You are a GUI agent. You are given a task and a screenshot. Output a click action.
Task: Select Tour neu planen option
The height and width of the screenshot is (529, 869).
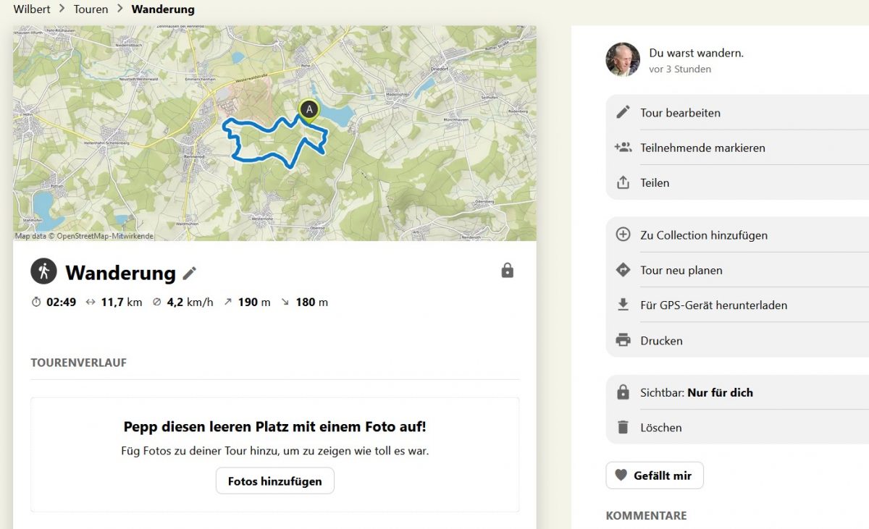tap(681, 270)
